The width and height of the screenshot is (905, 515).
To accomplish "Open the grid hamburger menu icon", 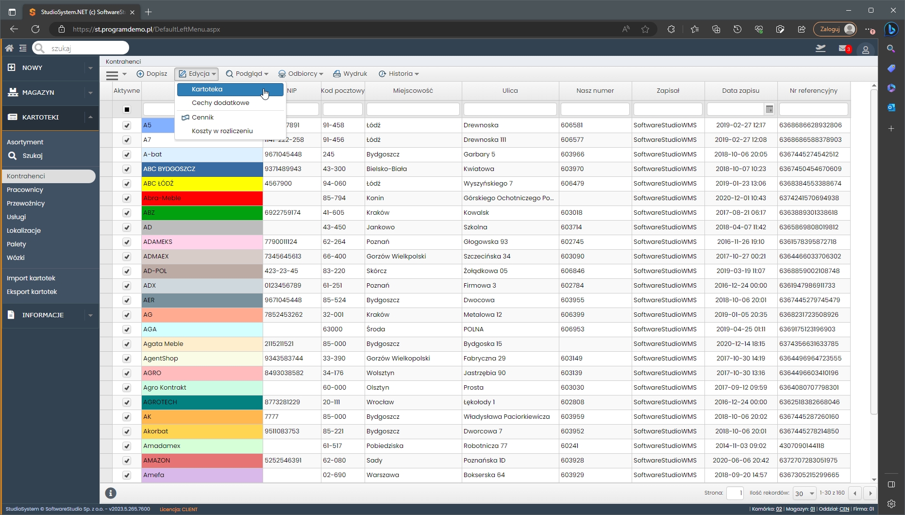I will (112, 74).
